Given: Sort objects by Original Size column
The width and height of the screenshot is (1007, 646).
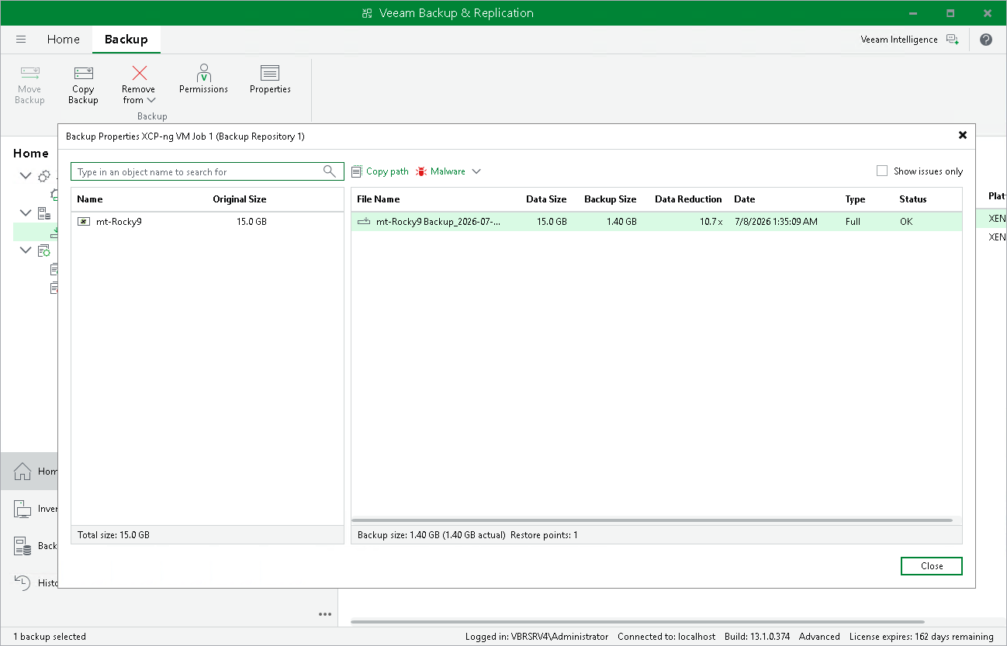Looking at the screenshot, I should pyautogui.click(x=240, y=199).
